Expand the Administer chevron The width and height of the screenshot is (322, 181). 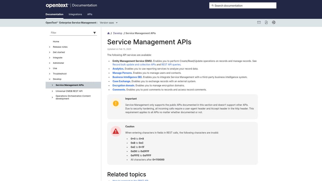(50, 63)
